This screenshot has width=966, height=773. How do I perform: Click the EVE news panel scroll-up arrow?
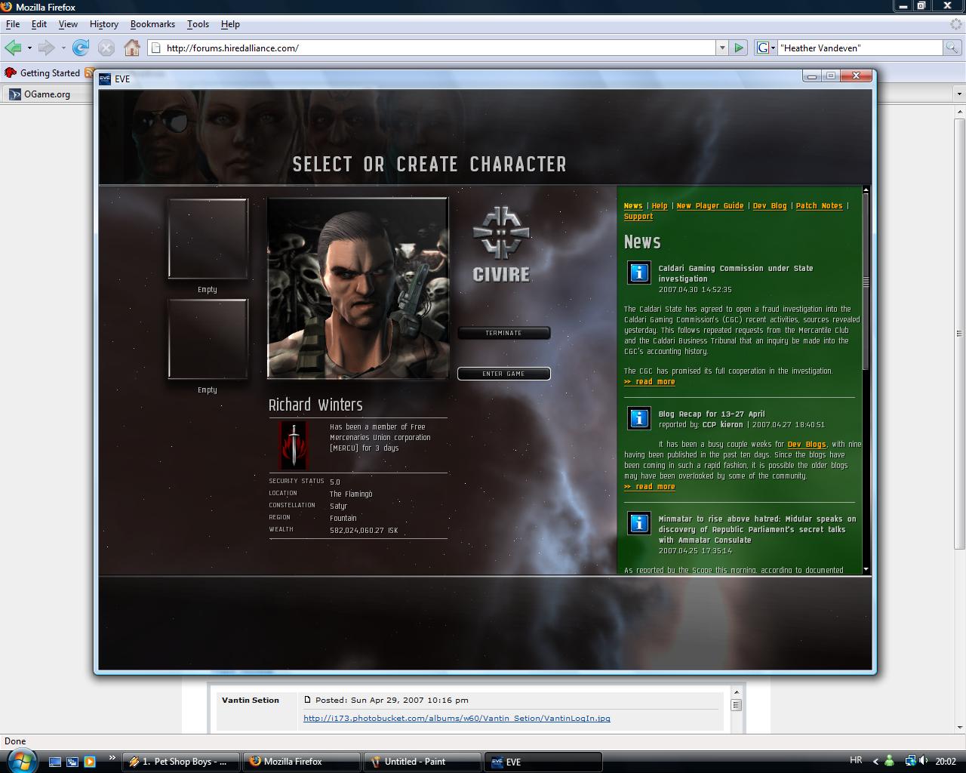tap(866, 190)
